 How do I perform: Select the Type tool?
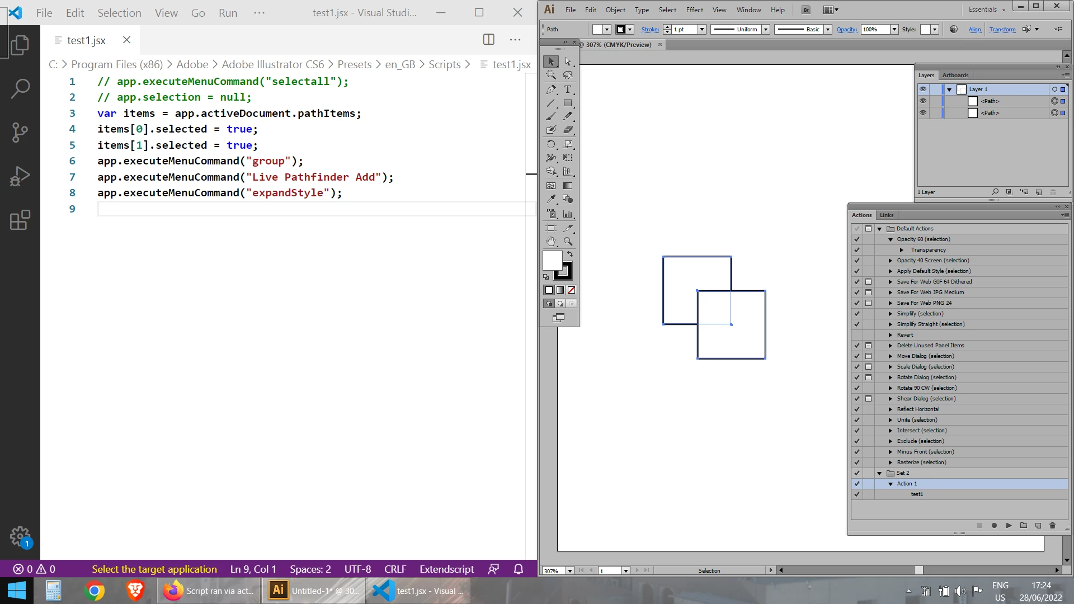coord(568,89)
